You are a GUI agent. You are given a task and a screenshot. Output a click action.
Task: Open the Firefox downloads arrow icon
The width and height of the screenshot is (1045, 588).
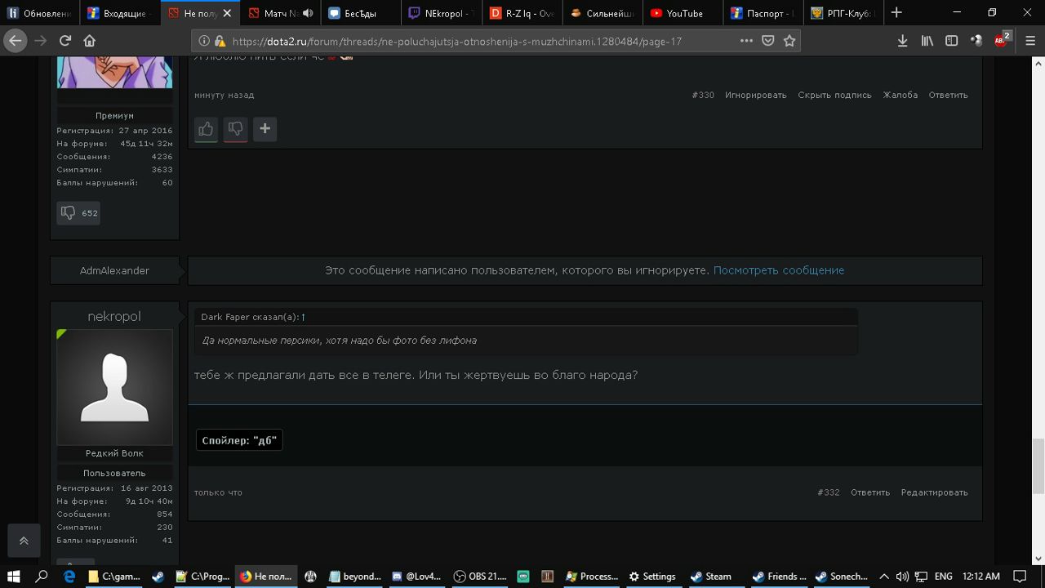click(902, 41)
